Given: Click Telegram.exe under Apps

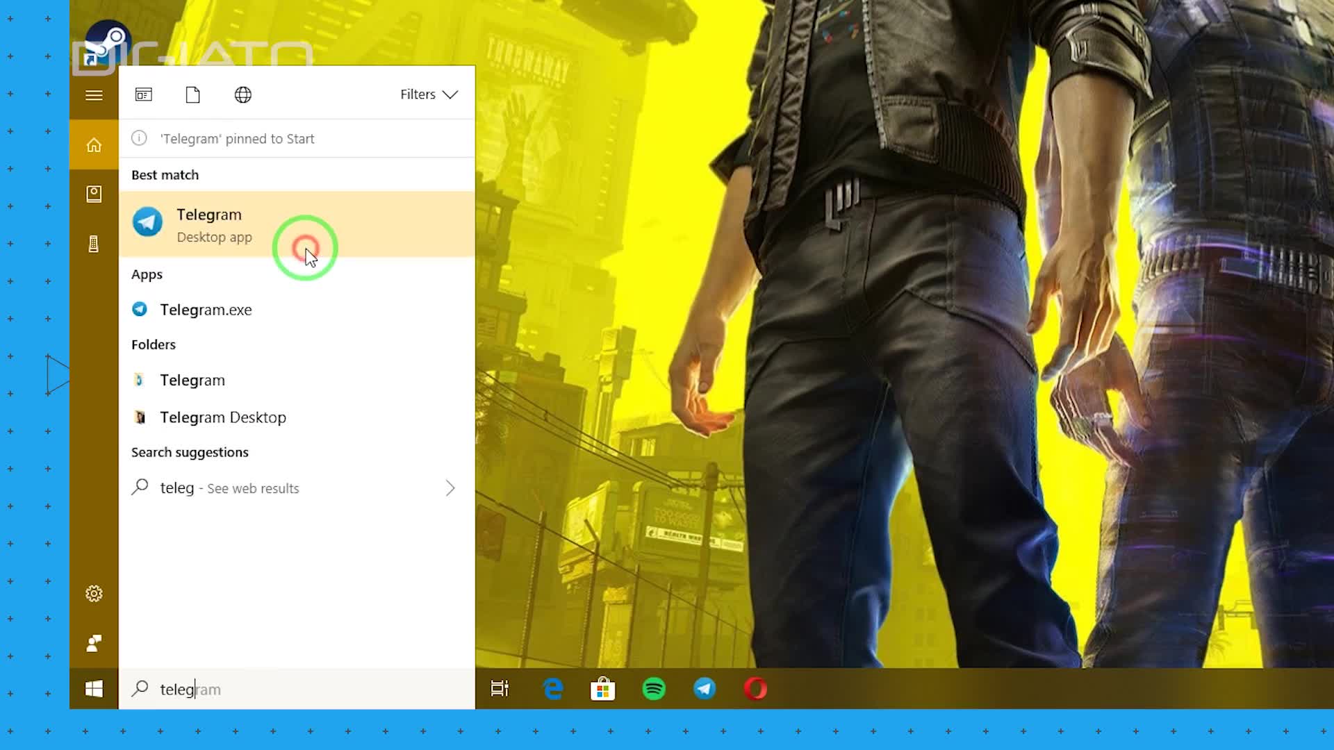Looking at the screenshot, I should coord(206,310).
